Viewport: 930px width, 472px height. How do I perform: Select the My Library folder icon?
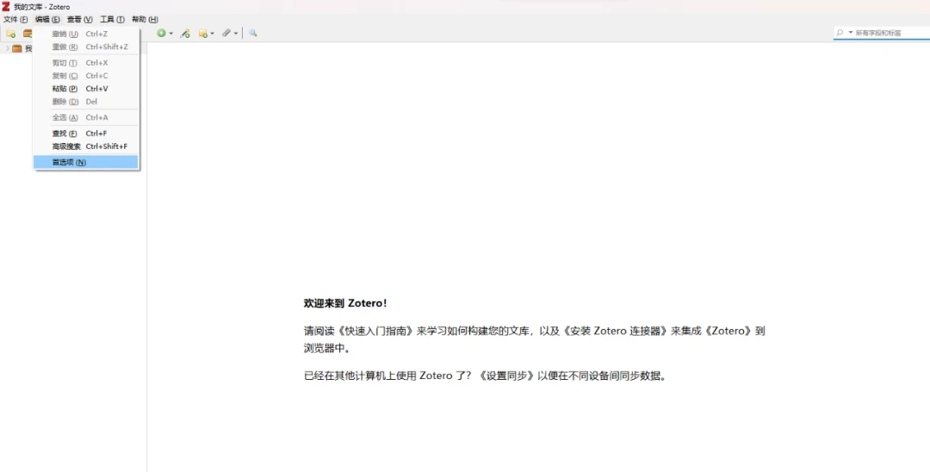click(16, 48)
